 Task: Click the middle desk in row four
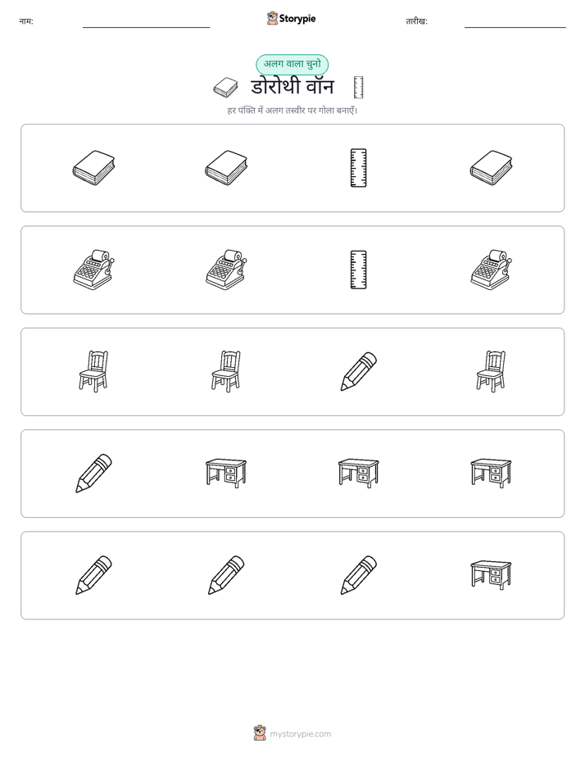358,474
